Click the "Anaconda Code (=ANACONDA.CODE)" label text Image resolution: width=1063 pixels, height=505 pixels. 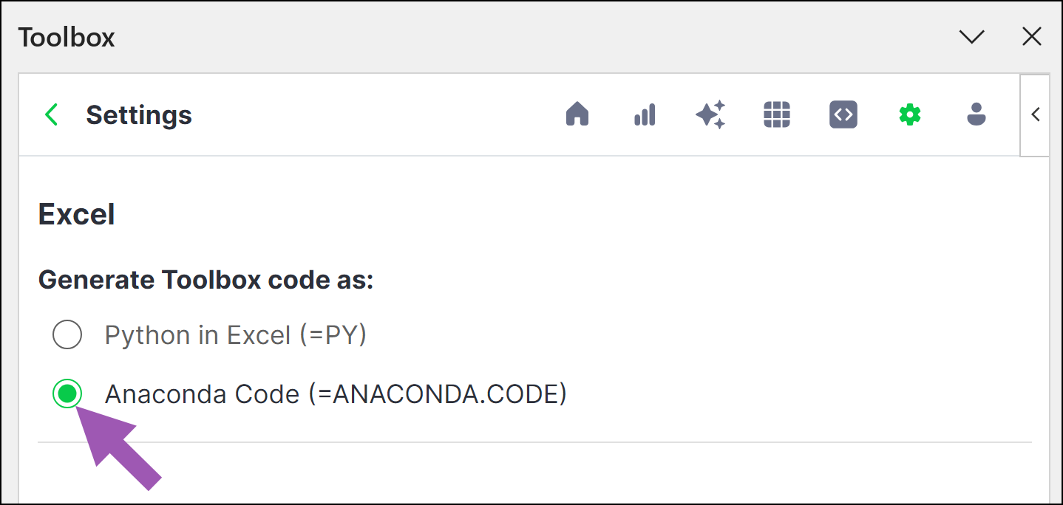pos(336,394)
